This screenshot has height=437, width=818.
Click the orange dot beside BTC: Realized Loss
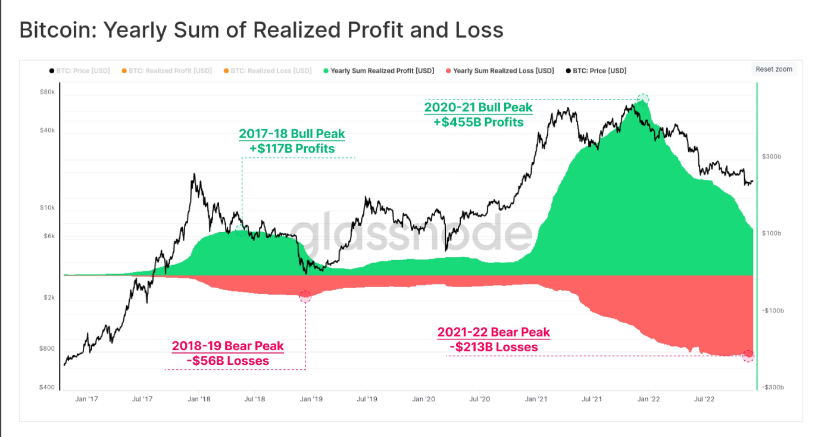226,71
